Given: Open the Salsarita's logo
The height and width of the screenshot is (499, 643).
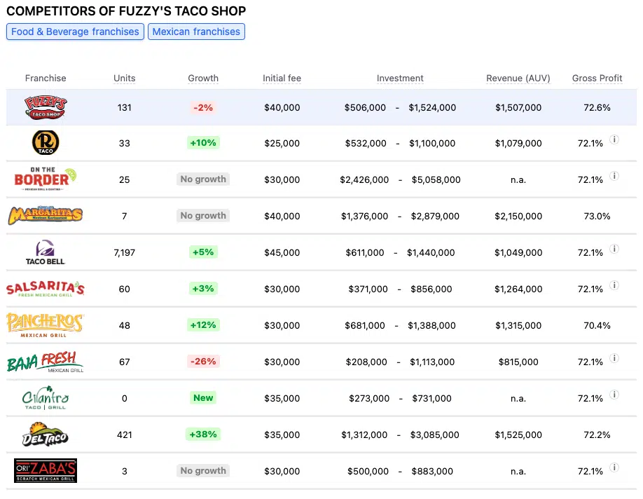Looking at the screenshot, I should pyautogui.click(x=46, y=289).
